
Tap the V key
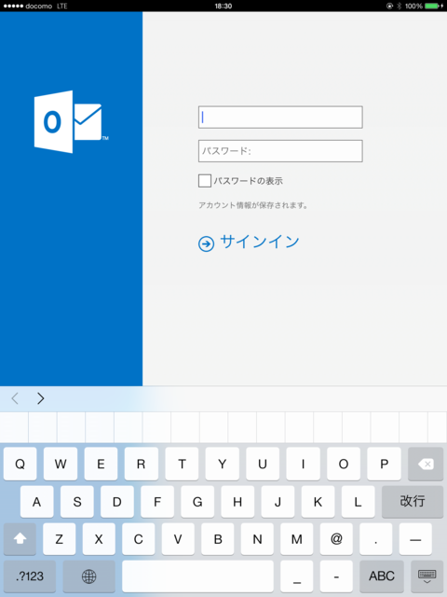pos(178,539)
